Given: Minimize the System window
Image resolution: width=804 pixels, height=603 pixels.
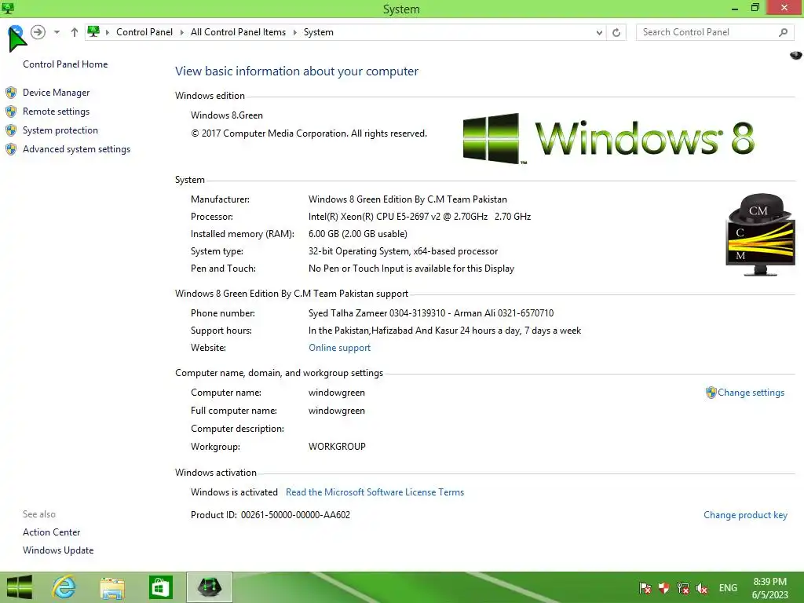Looking at the screenshot, I should point(735,8).
